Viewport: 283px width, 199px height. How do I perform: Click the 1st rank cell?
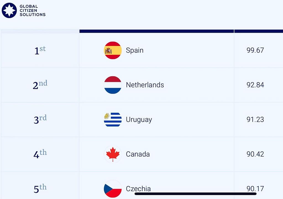40,50
